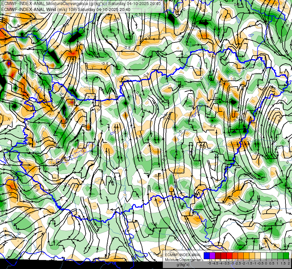Viewport: 292px width, 269px height.
Task: Select the dark green swatch between 1.5 and 2
Action: point(286,256)
